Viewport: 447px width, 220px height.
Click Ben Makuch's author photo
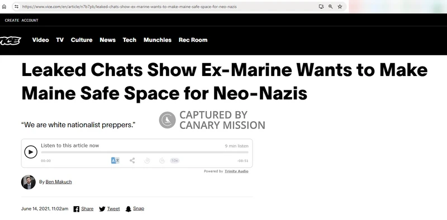(x=28, y=182)
